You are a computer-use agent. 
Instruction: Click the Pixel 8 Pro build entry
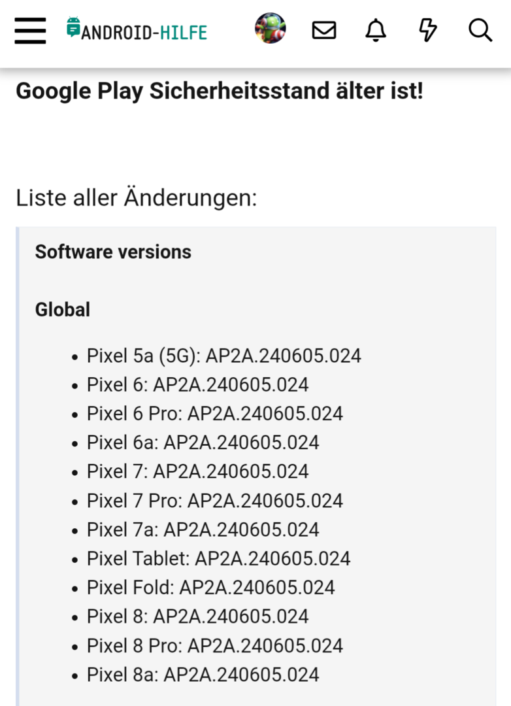click(214, 646)
